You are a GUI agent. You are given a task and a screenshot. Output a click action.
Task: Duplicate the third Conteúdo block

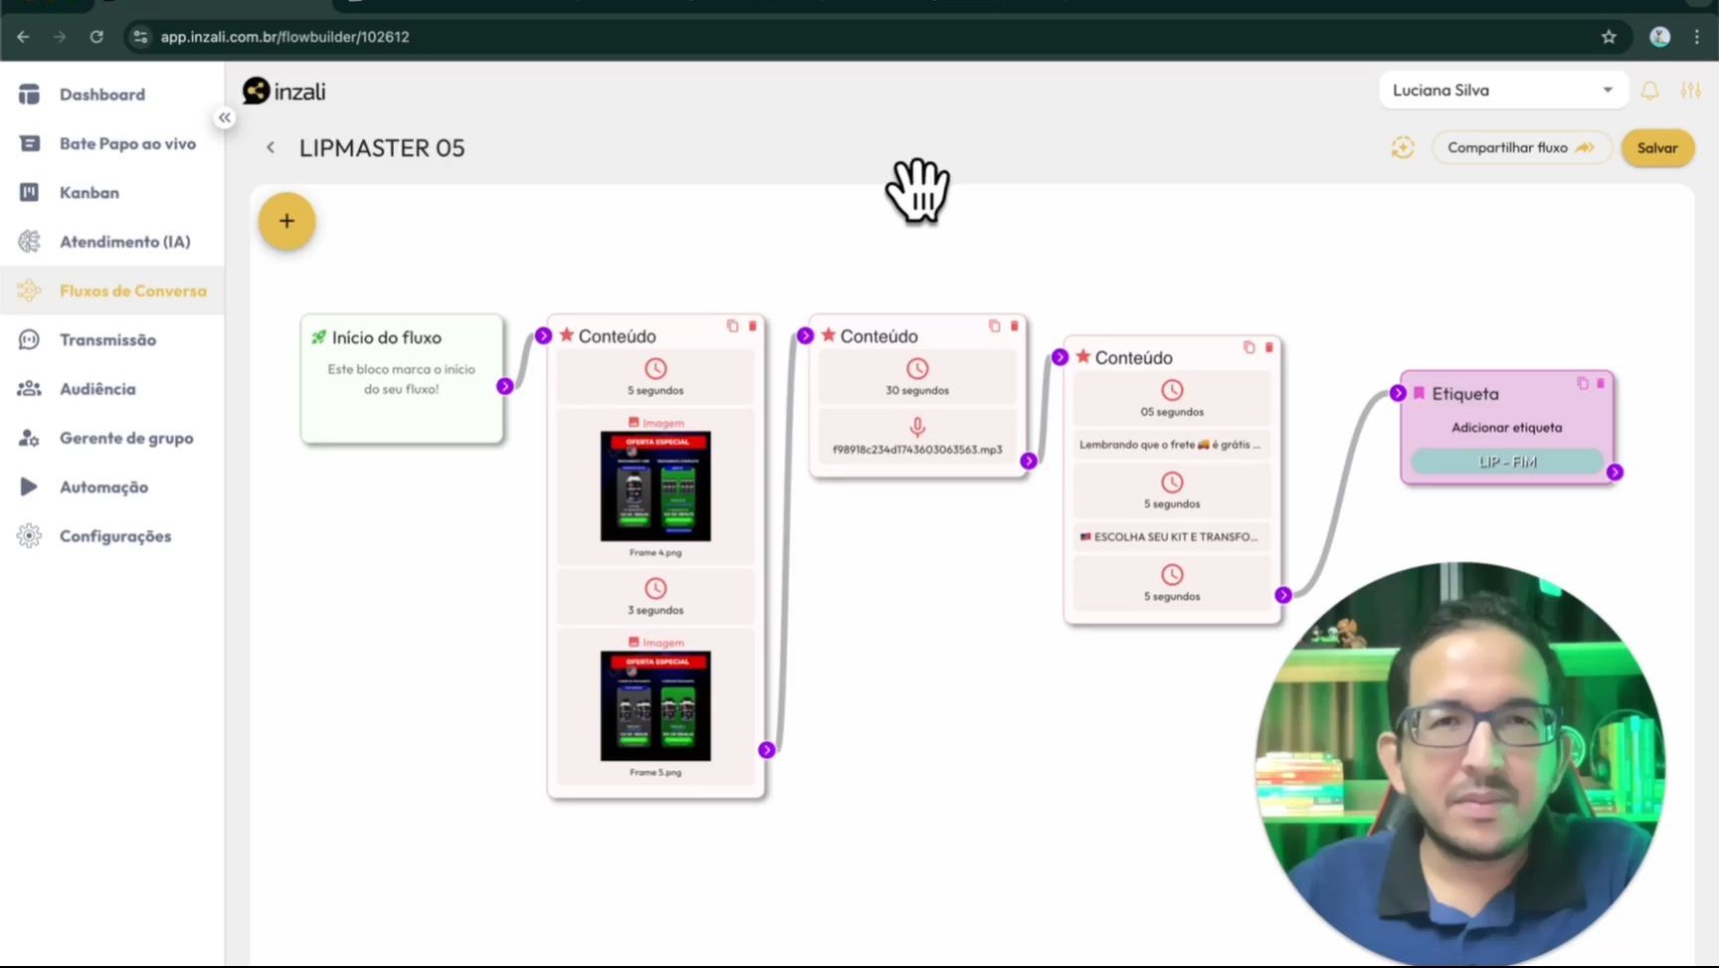click(x=1248, y=347)
